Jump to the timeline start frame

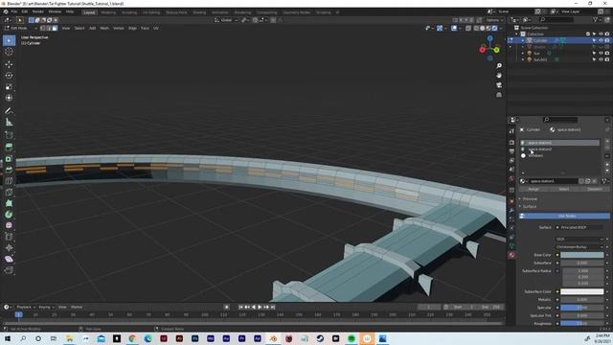pyautogui.click(x=240, y=307)
